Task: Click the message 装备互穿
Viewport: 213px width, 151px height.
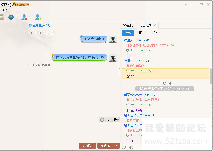Action: coord(133,121)
